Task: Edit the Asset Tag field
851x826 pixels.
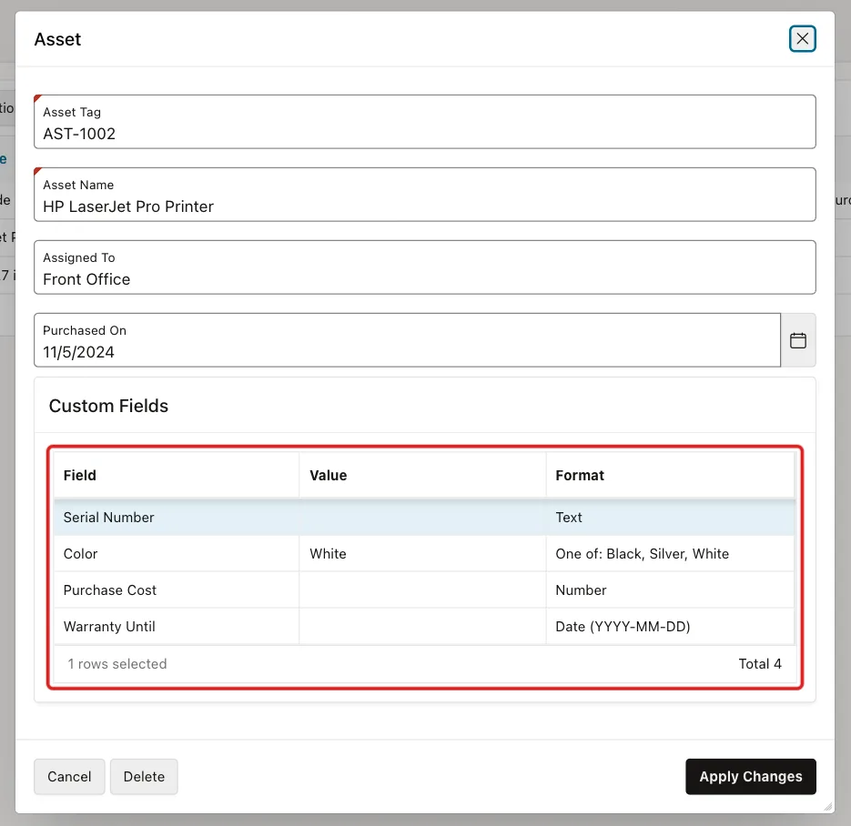Action: (x=424, y=122)
